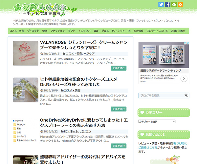The width and height of the screenshot is (197, 164).
Task: Open コスメ・美容 category under VALANROSE post
Action: 74,54
